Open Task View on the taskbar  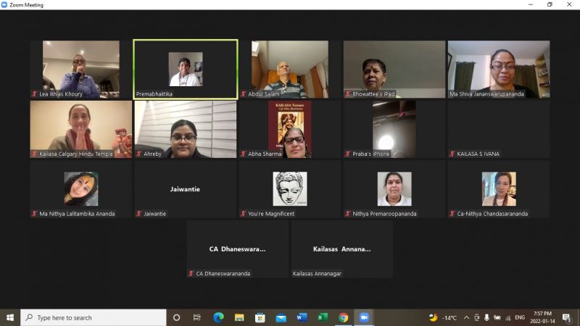[196, 317]
